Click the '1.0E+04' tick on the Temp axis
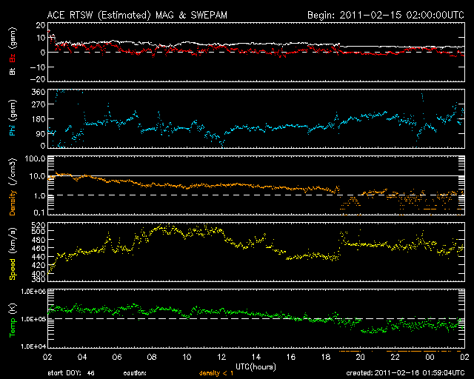The width and height of the screenshot is (474, 379). [33, 346]
